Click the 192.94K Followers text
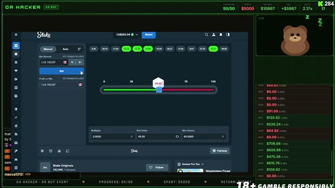Screen dimensions: 335x188 [64, 170]
